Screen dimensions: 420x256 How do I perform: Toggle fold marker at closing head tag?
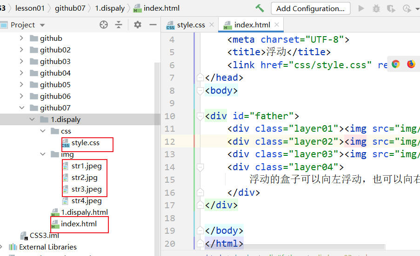[x=200, y=77]
